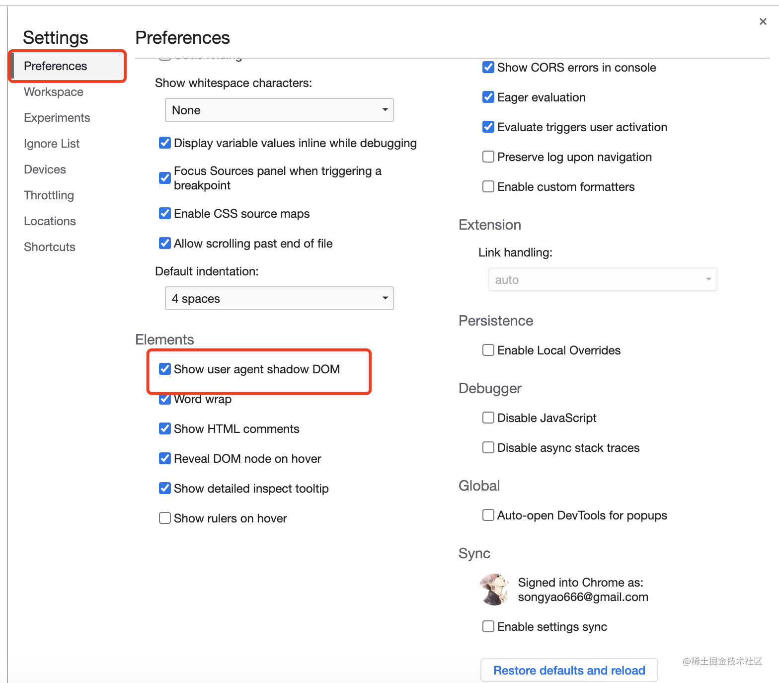Check Enable settings sync
Screen dimensions: 779x683
488,626
